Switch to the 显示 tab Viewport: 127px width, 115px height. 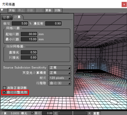[x=7, y=17]
